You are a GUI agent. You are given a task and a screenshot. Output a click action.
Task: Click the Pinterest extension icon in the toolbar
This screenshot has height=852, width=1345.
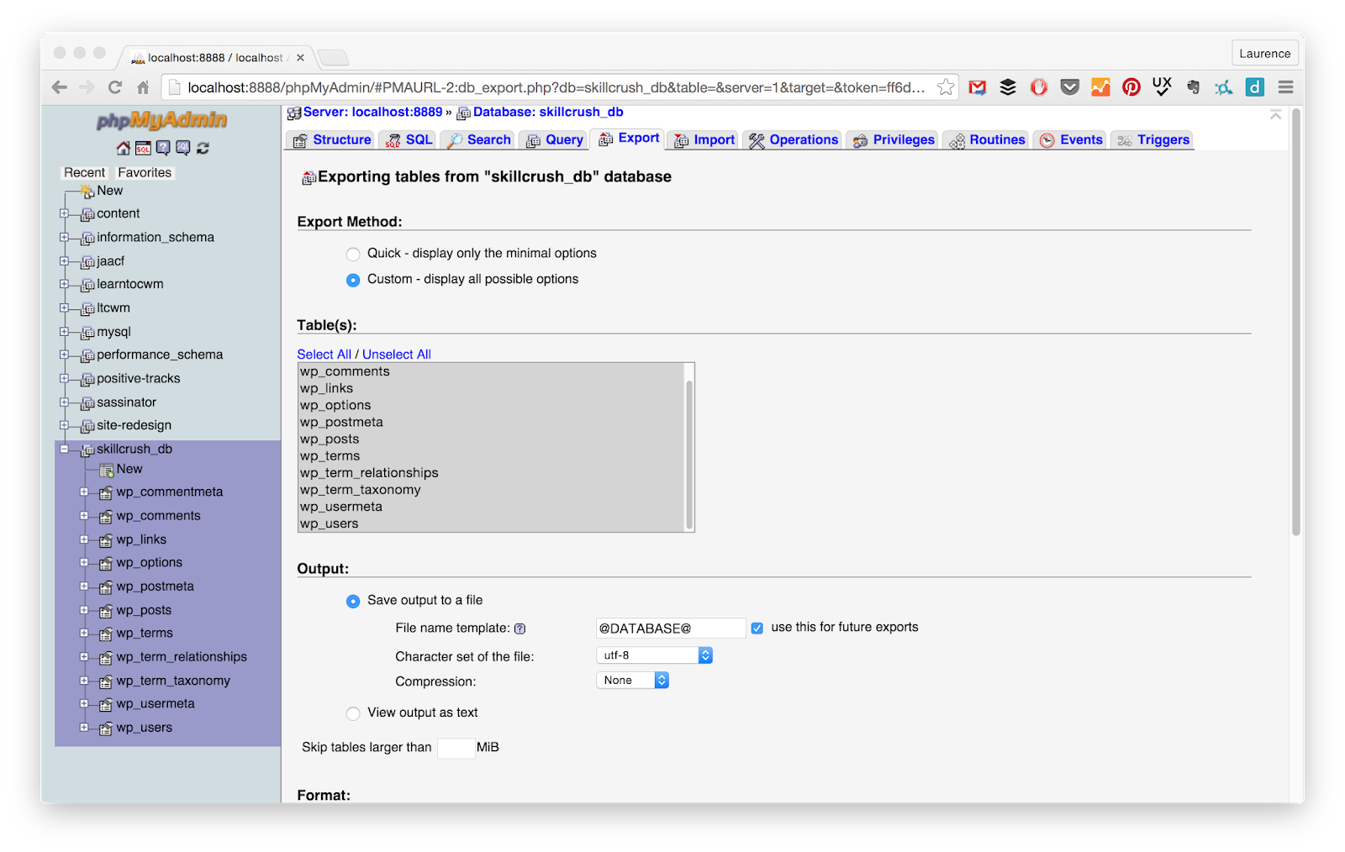(1131, 86)
